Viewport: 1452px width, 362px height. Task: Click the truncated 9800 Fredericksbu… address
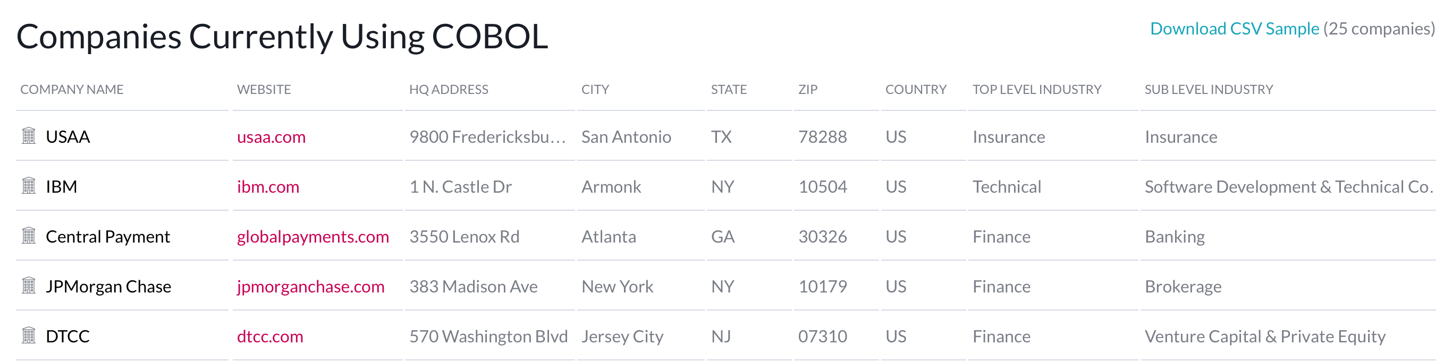487,137
